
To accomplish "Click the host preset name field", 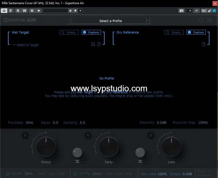I will pos(55,11).
